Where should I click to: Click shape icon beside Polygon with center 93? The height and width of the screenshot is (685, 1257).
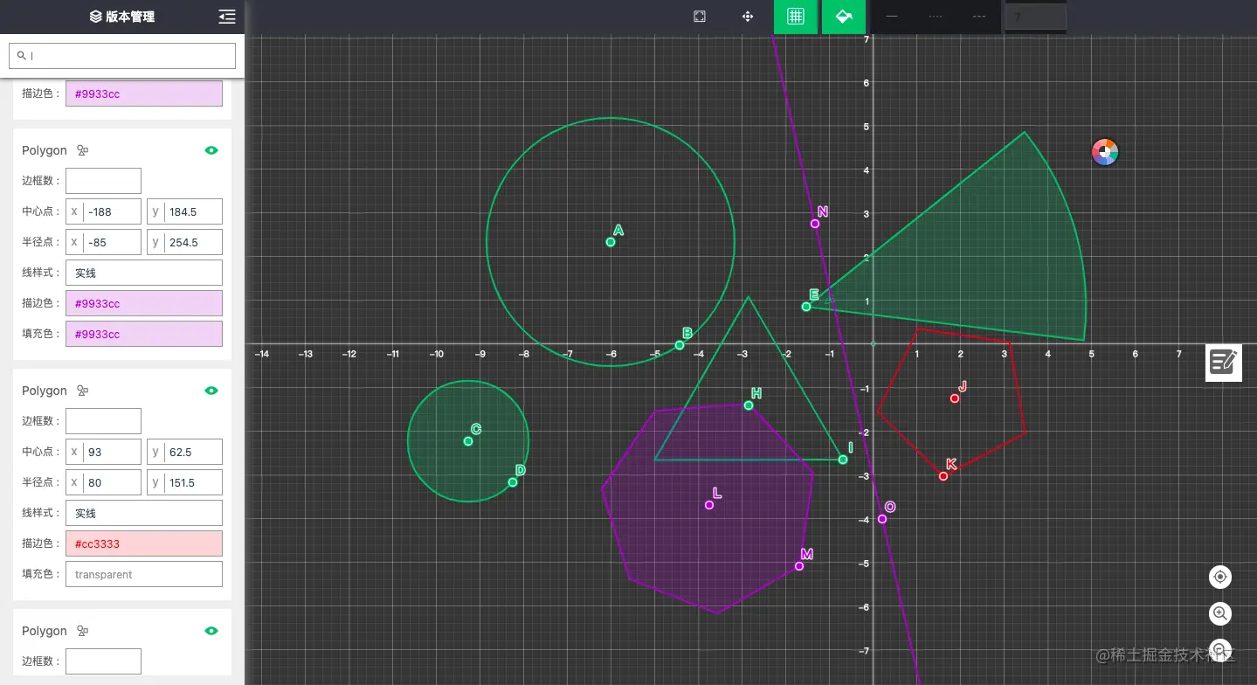point(83,391)
